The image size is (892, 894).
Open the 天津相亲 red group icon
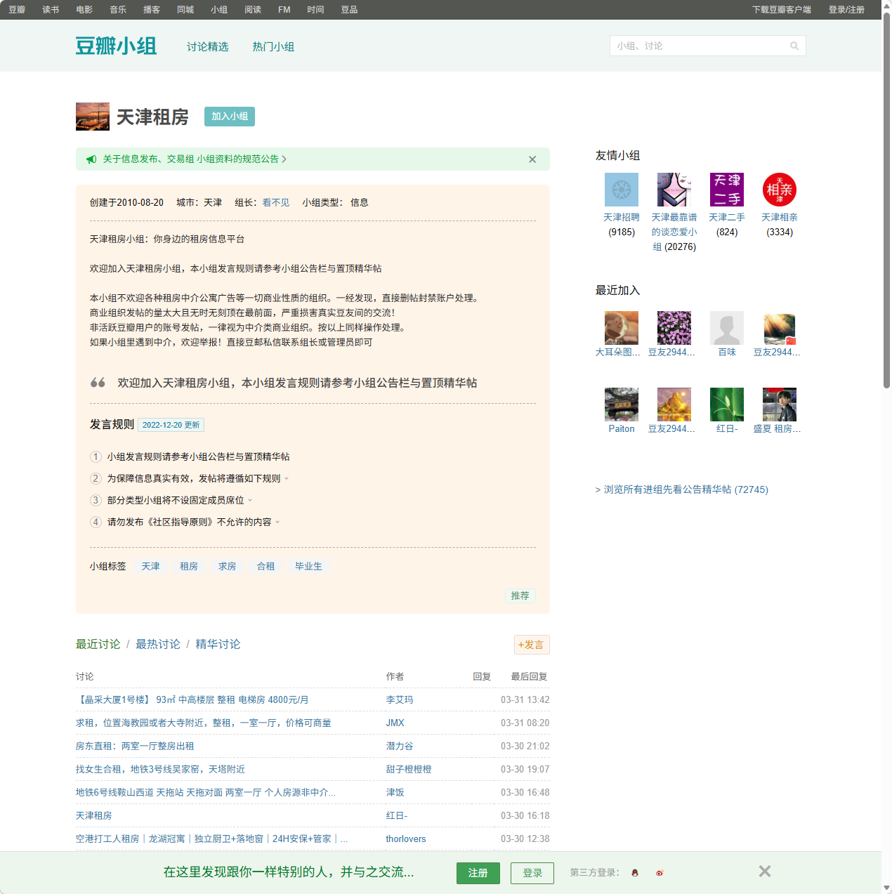point(780,190)
